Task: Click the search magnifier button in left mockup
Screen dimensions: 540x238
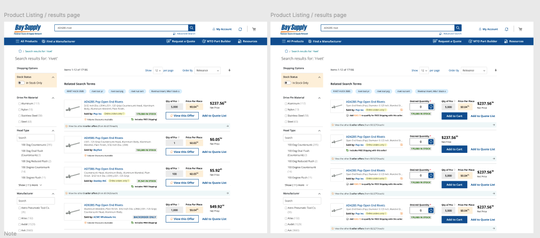Action: point(192,28)
